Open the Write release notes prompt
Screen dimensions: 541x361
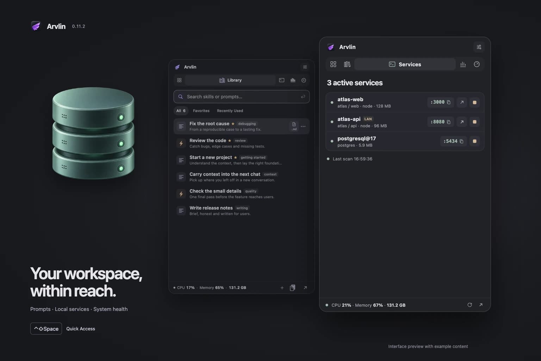click(x=242, y=211)
